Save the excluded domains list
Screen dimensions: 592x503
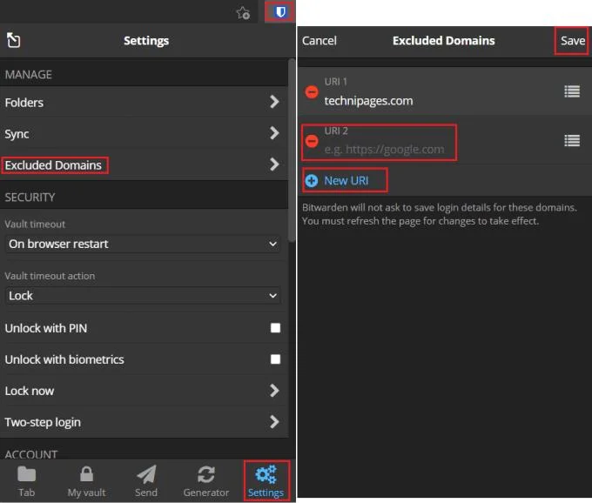(x=572, y=40)
